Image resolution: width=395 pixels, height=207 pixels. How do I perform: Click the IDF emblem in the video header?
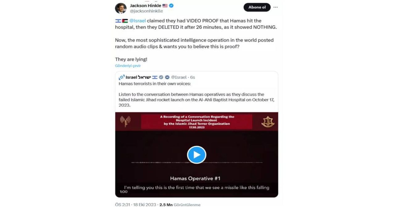point(268,122)
